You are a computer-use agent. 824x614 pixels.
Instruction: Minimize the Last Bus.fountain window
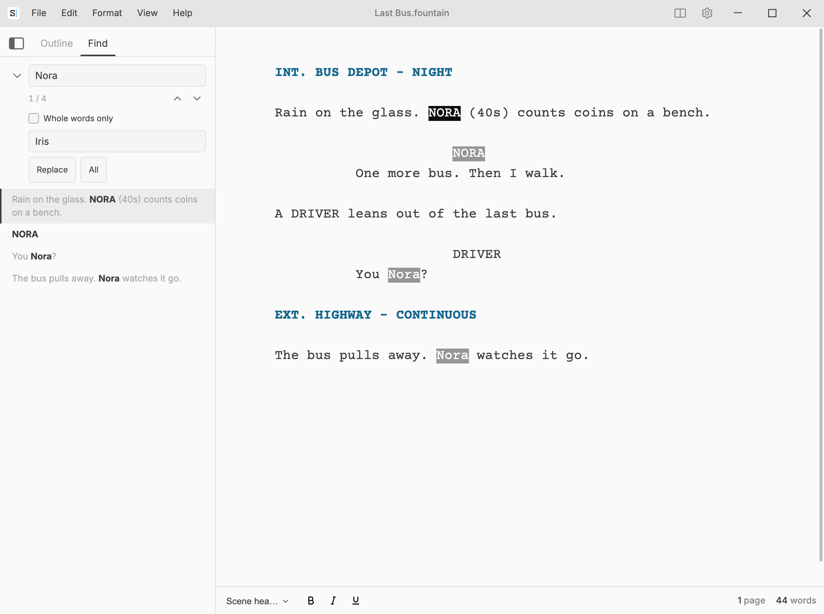(x=738, y=13)
